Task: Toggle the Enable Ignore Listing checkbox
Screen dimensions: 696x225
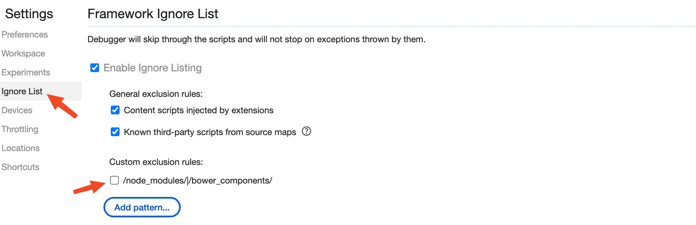Action: 95,68
